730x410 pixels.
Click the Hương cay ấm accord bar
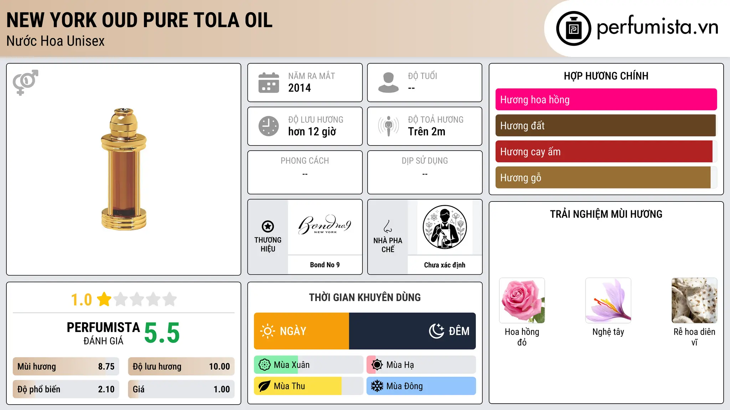(606, 152)
